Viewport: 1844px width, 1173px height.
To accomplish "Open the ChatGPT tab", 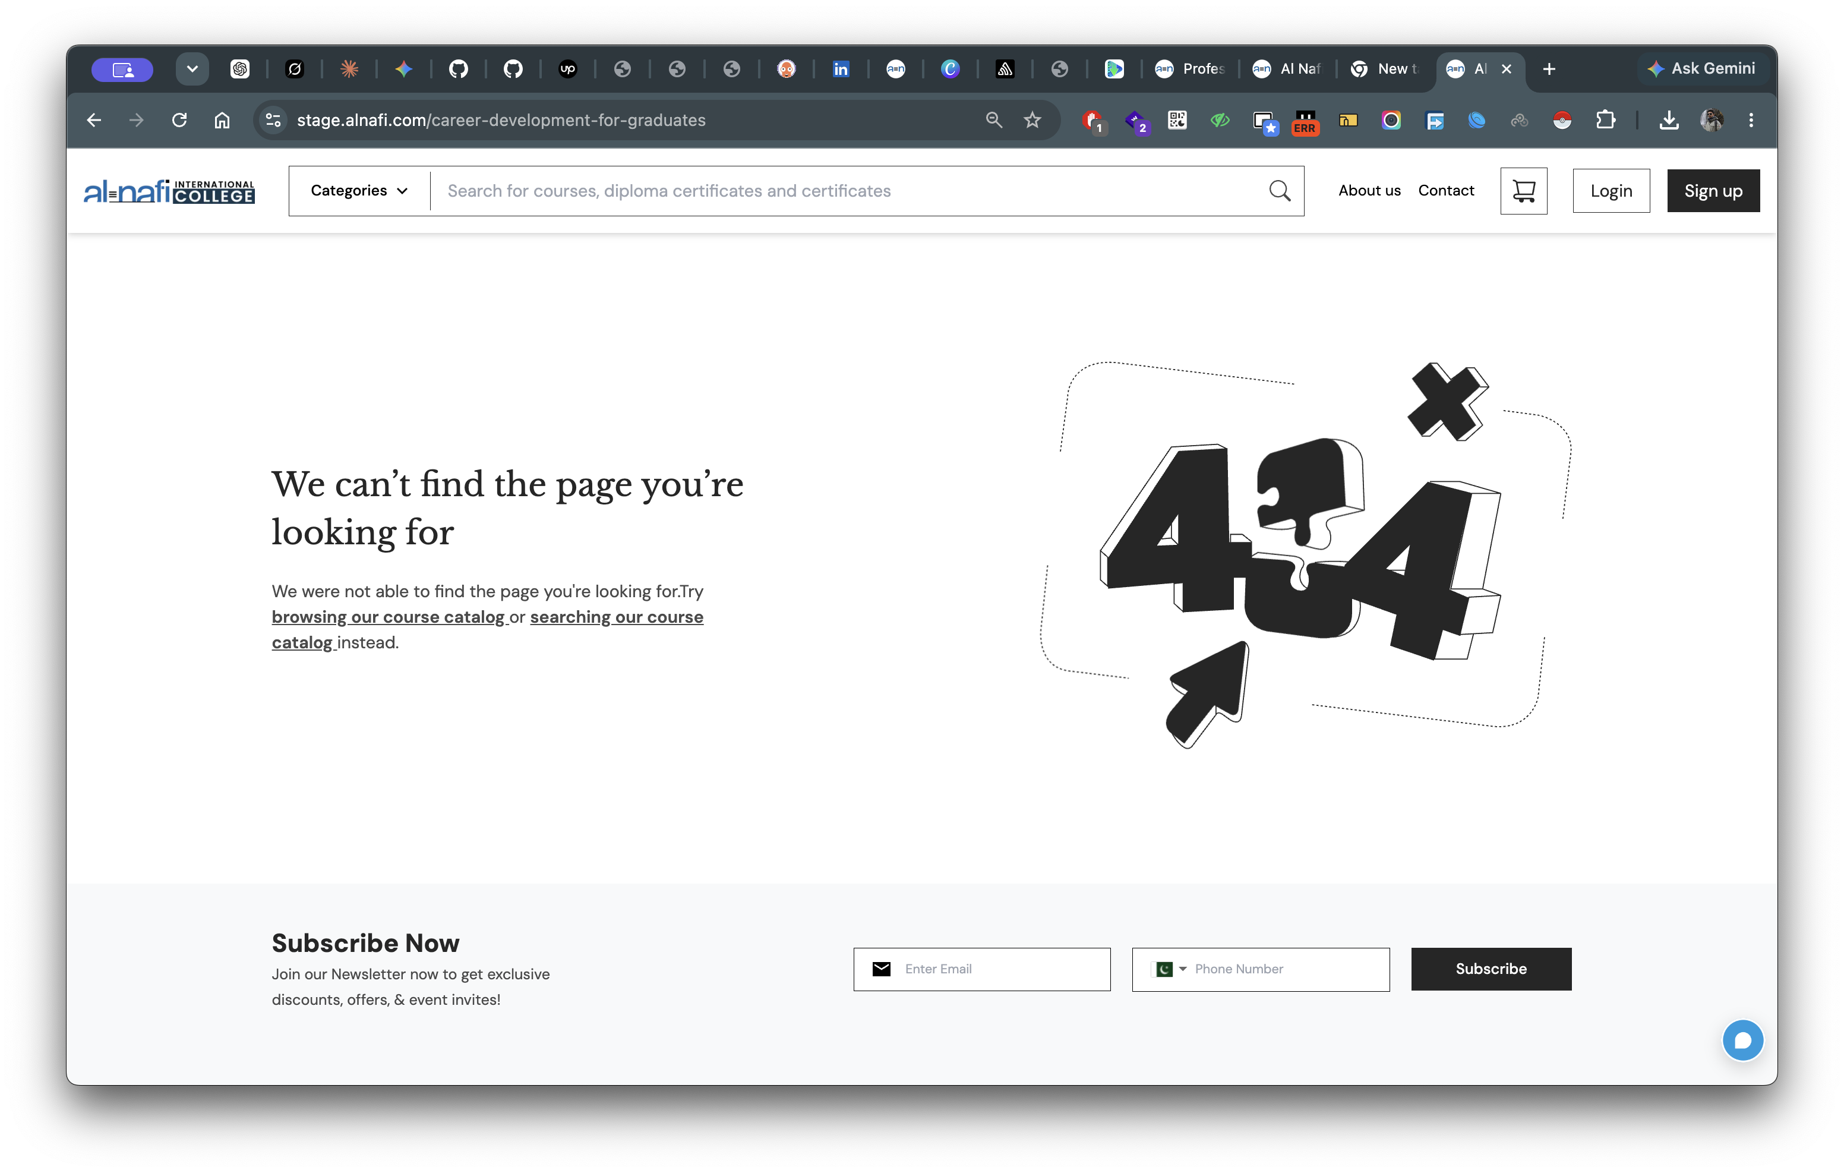I will coord(239,69).
